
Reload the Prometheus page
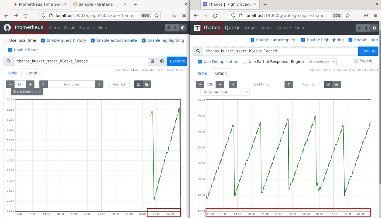[25, 16]
